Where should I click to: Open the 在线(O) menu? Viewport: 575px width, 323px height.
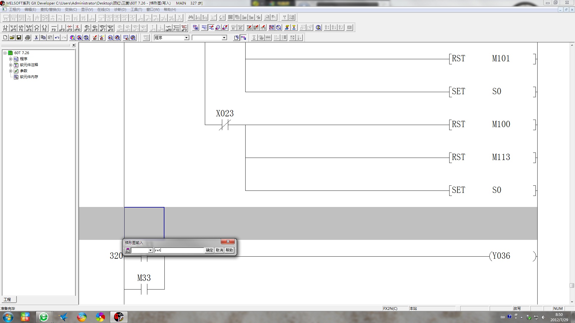(x=103, y=10)
